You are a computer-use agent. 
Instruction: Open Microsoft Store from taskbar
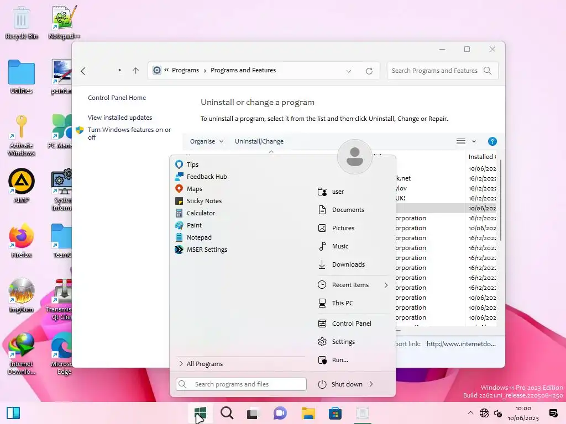click(335, 414)
